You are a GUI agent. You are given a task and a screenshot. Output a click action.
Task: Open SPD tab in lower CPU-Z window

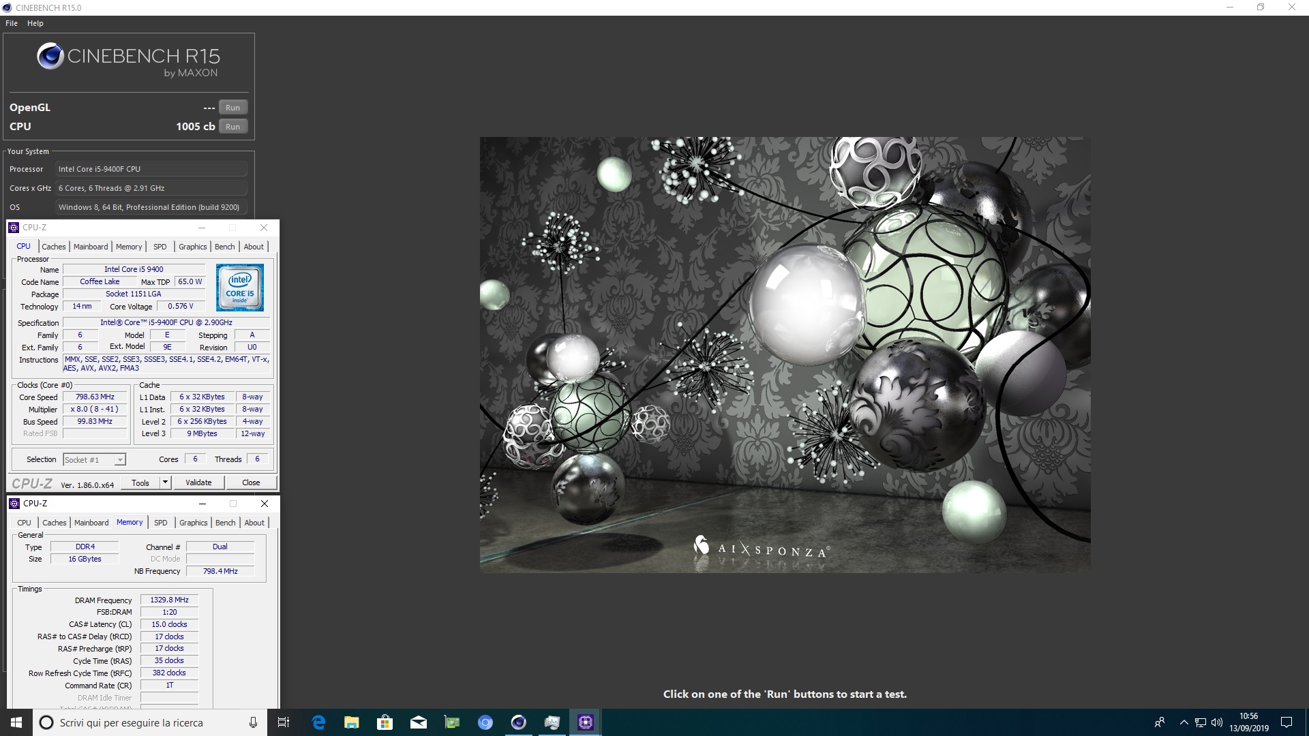(x=161, y=523)
